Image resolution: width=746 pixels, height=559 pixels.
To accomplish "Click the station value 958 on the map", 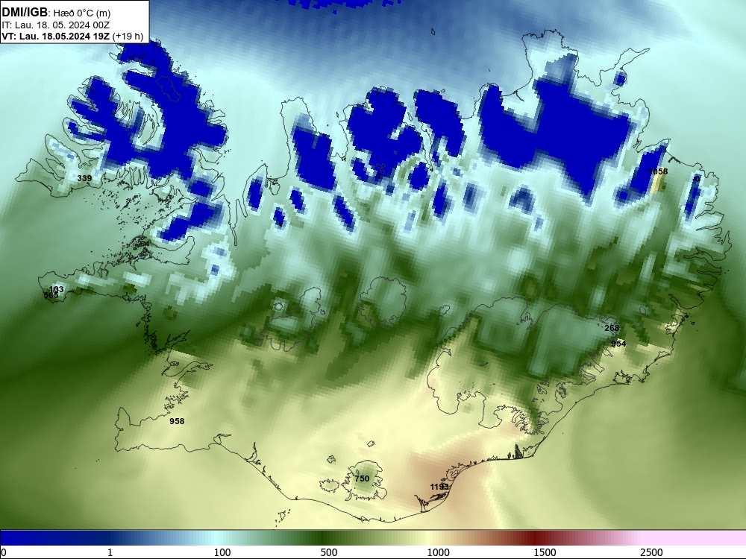I will point(177,421).
